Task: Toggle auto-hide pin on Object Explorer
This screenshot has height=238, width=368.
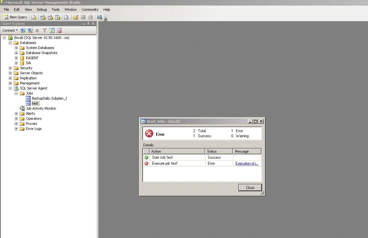Action: 88,23
